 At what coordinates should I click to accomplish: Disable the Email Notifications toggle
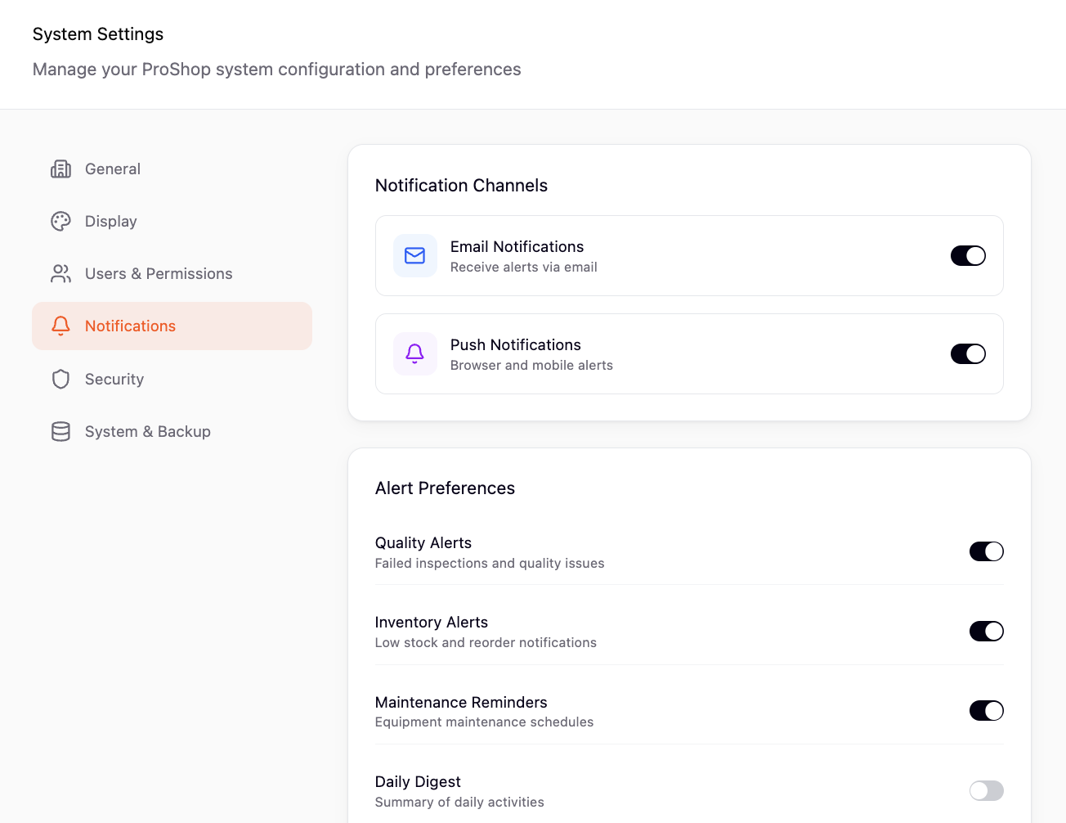(968, 256)
